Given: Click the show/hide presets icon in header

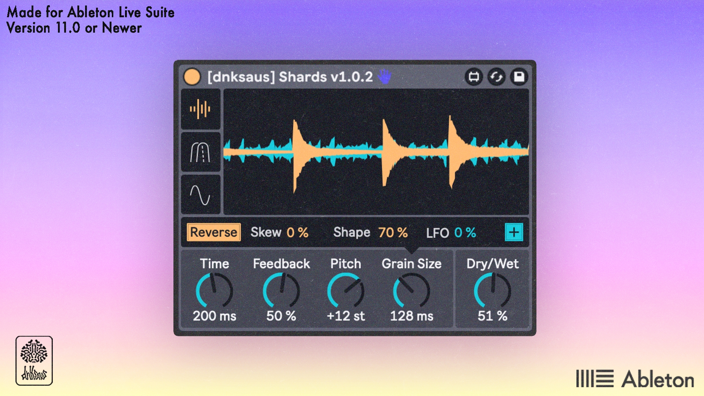Looking at the screenshot, I should click(474, 77).
